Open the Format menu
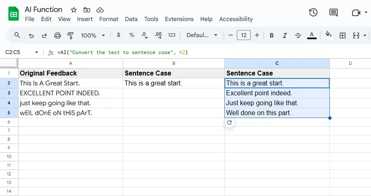 (109, 19)
